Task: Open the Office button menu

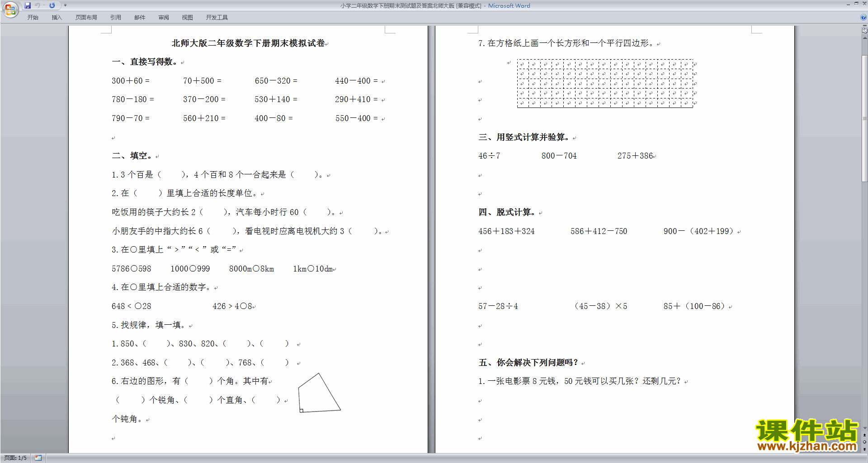Action: point(10,9)
